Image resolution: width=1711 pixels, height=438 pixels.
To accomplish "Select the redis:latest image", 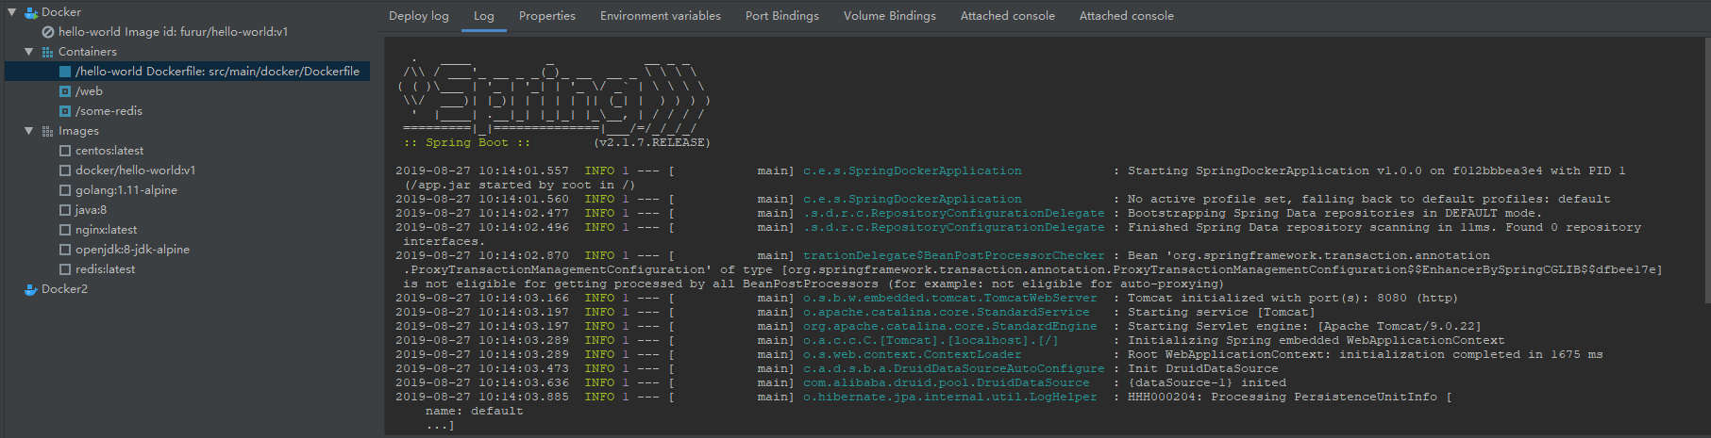I will coord(106,269).
